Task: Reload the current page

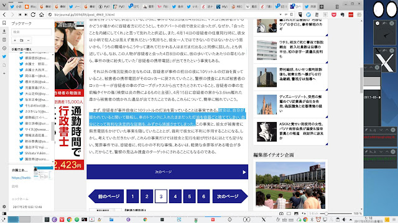Action: 33,15
